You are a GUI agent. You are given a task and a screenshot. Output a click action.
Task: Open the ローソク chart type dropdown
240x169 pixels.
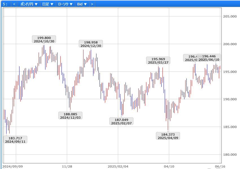[65, 4]
